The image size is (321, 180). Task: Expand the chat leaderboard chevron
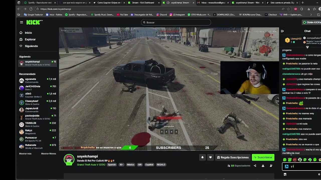(x=307, y=47)
